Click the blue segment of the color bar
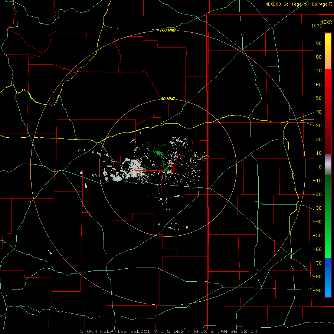Viewport: 334px width, 334px height. tap(328, 277)
